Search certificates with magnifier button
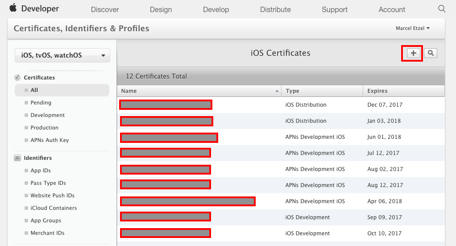 tap(431, 53)
